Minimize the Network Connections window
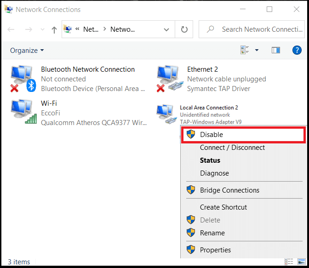The height and width of the screenshot is (268, 309). click(x=243, y=9)
